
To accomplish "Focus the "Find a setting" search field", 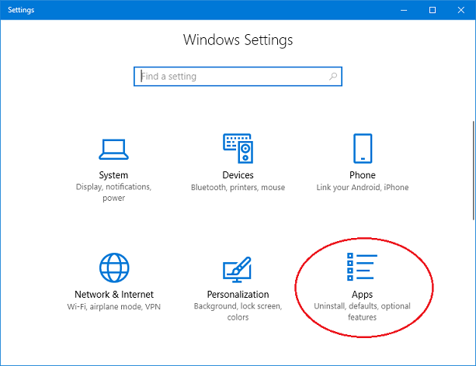I will click(233, 77).
